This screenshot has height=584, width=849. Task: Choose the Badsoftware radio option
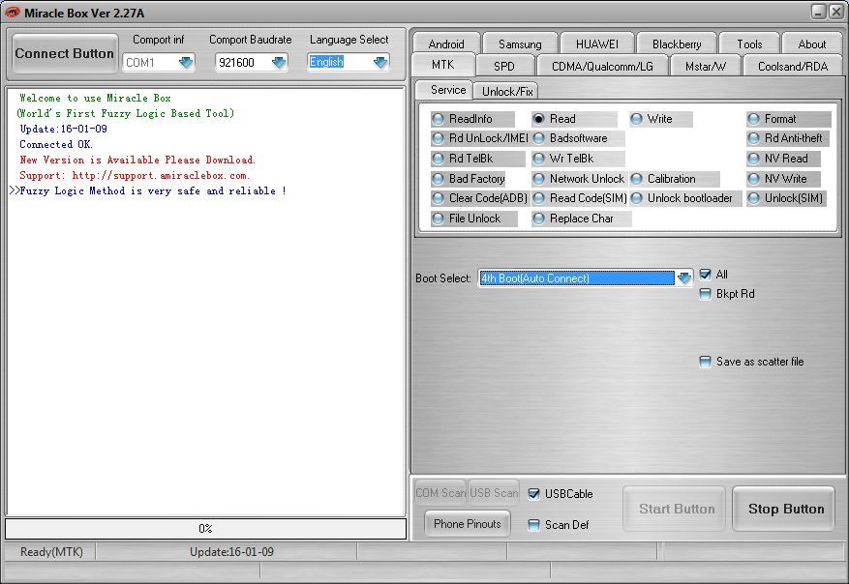[578, 138]
